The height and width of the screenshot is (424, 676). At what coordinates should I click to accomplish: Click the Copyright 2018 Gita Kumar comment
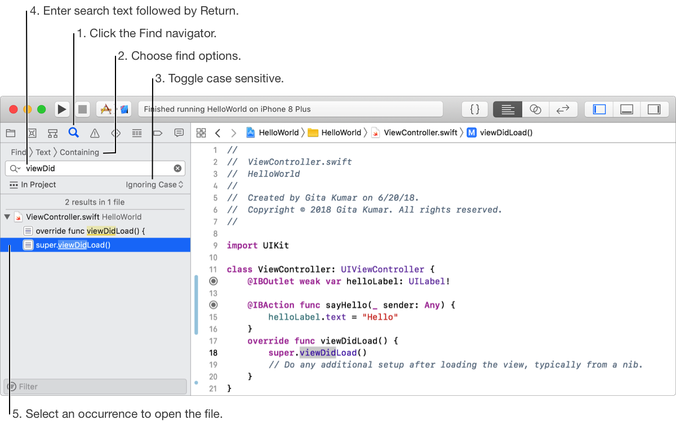point(364,210)
